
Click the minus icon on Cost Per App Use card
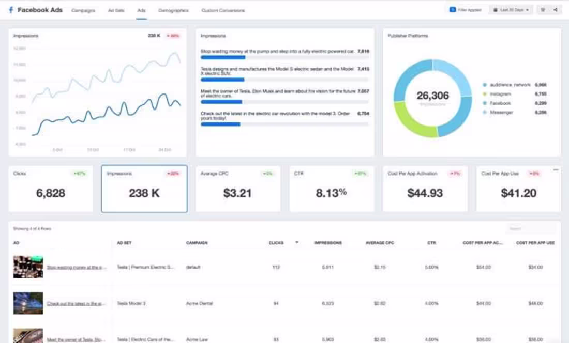(556, 169)
